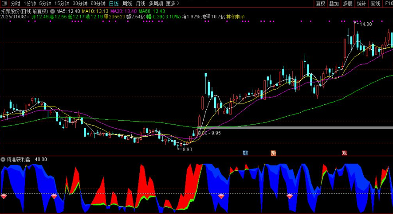The image size is (393, 214).
Task: Click the 额2.54亿 amount value
Action: coord(136,17)
